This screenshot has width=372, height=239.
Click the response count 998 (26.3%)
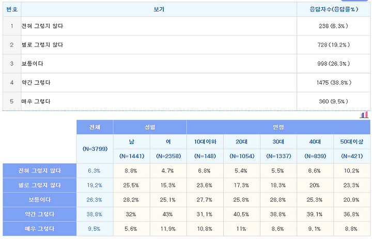[334, 63]
